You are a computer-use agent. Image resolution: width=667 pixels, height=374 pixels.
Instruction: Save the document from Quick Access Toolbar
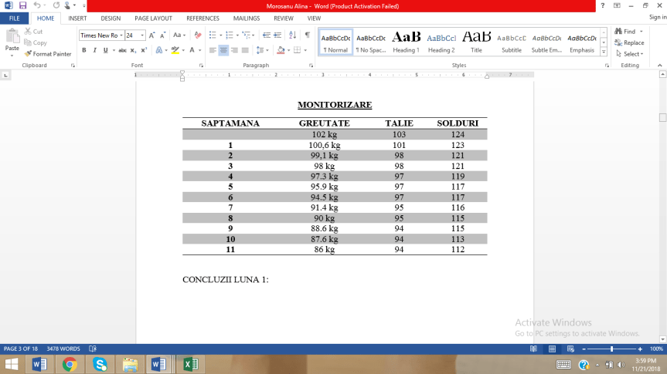point(22,5)
